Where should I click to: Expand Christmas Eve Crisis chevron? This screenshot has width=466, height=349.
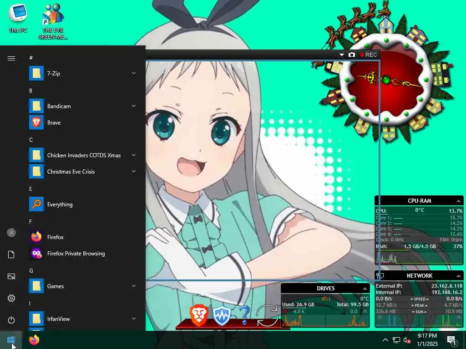[134, 171]
